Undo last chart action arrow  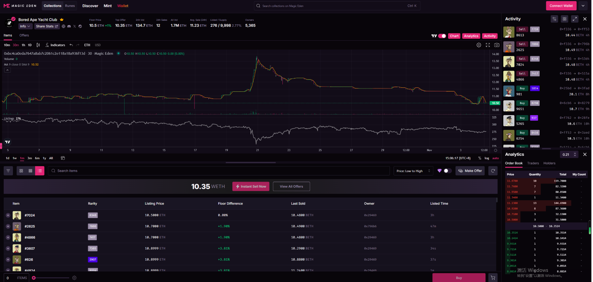tap(71, 45)
